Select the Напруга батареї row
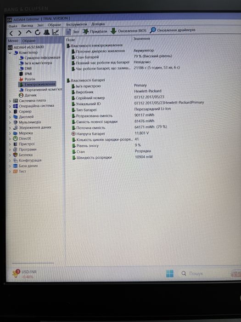This screenshot has width=241, height=322. point(110,133)
